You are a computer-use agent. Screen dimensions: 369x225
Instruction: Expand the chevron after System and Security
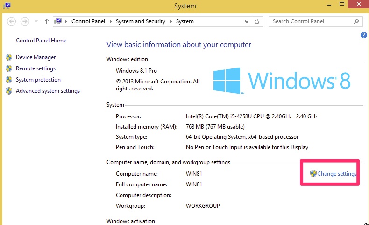[x=171, y=21]
